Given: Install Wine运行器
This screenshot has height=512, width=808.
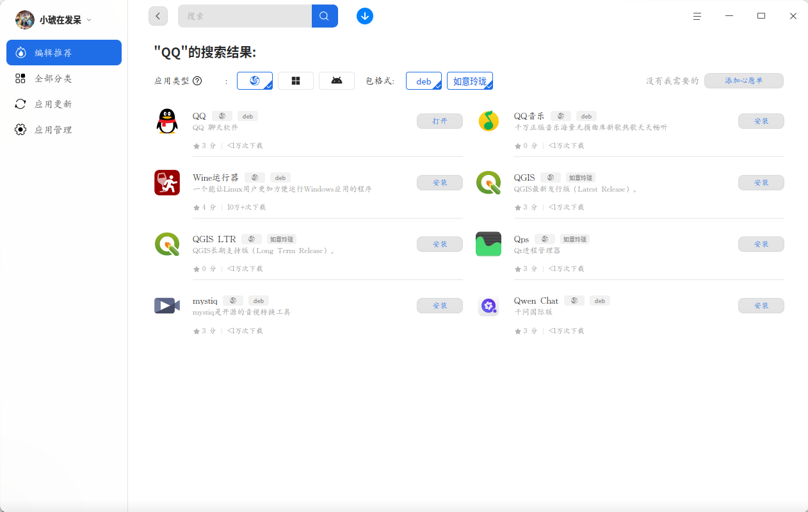Looking at the screenshot, I should click(x=440, y=183).
